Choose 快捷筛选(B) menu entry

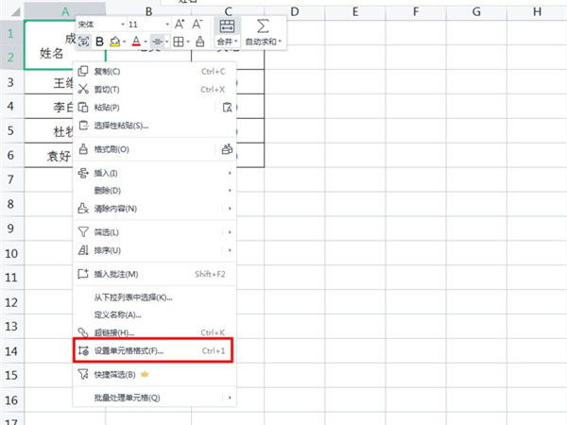pyautogui.click(x=154, y=374)
